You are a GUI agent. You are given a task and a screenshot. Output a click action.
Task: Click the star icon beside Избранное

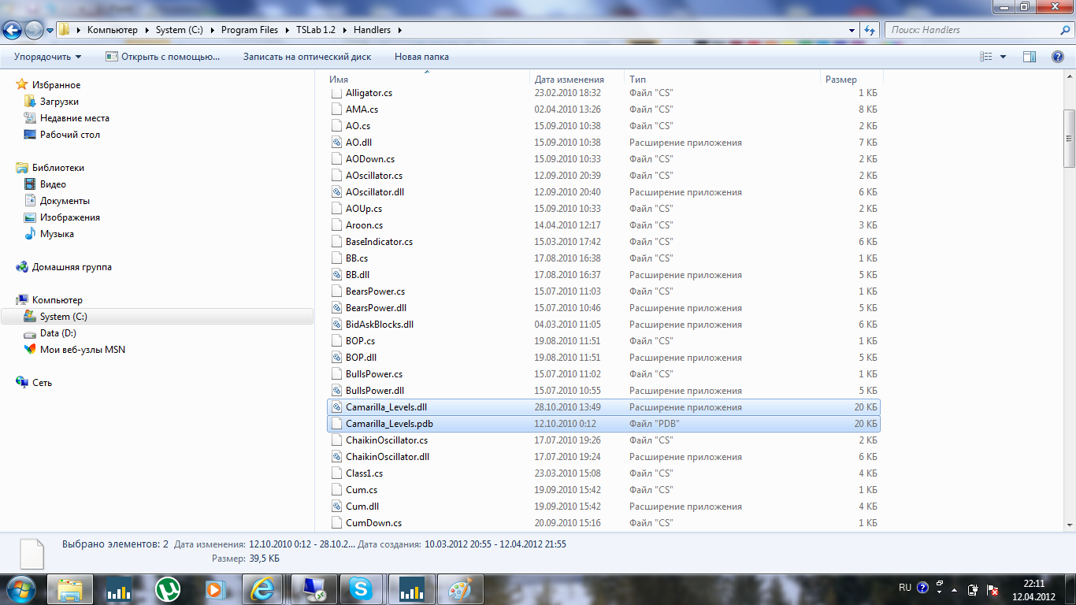22,85
